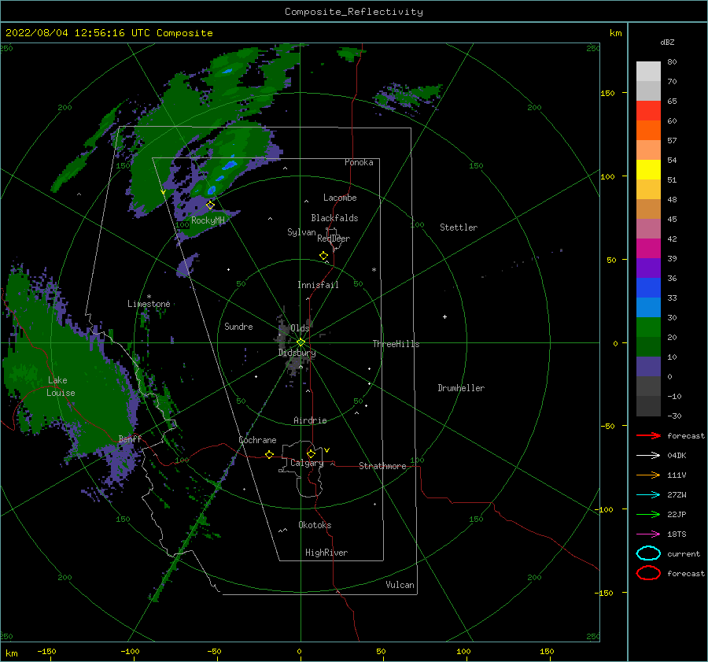Screen dimensions: 708x662
Task: Click the Lake Louise label
Action: coord(61,386)
